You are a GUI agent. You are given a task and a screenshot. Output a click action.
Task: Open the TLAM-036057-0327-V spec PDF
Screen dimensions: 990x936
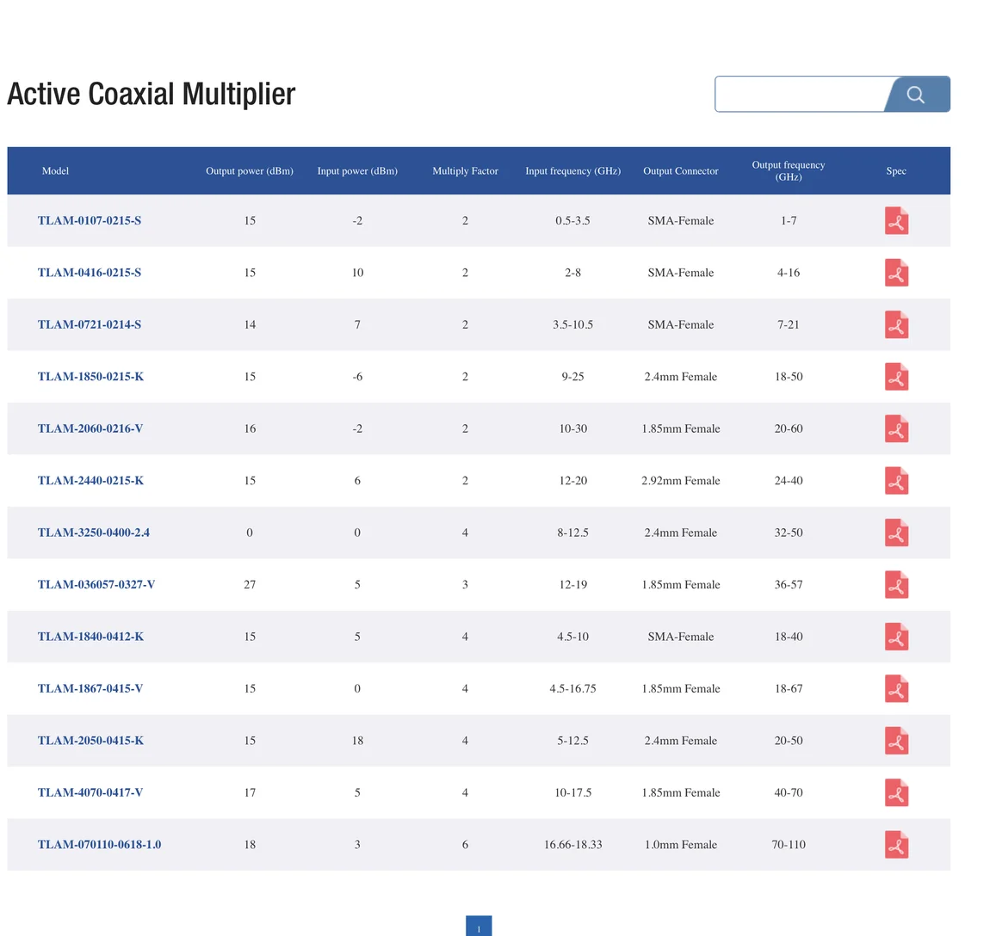896,585
